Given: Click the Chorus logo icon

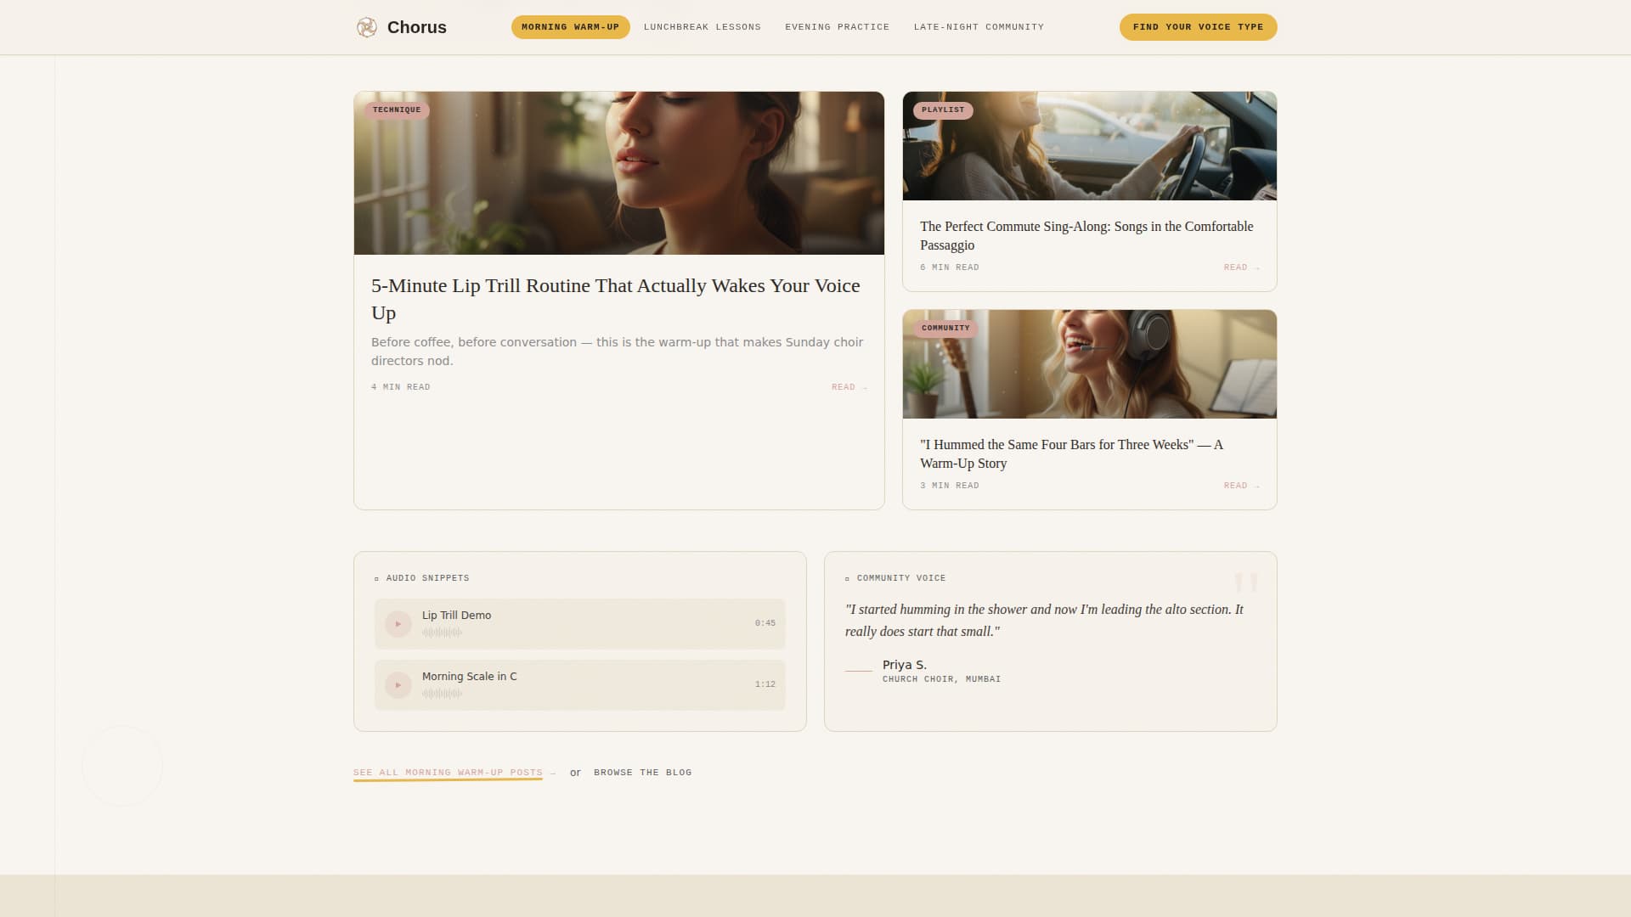Looking at the screenshot, I should coord(366,27).
